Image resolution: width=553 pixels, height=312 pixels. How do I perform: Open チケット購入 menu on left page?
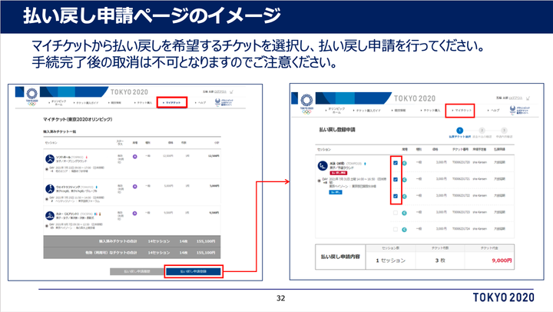coord(144,102)
